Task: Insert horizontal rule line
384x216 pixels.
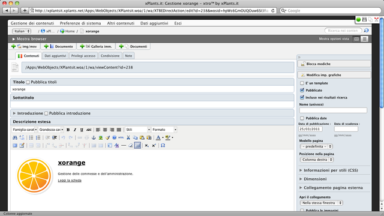Action: (124, 145)
